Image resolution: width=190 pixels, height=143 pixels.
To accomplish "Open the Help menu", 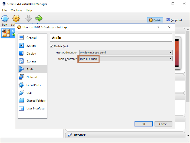I will pyautogui.click(x=29, y=10).
